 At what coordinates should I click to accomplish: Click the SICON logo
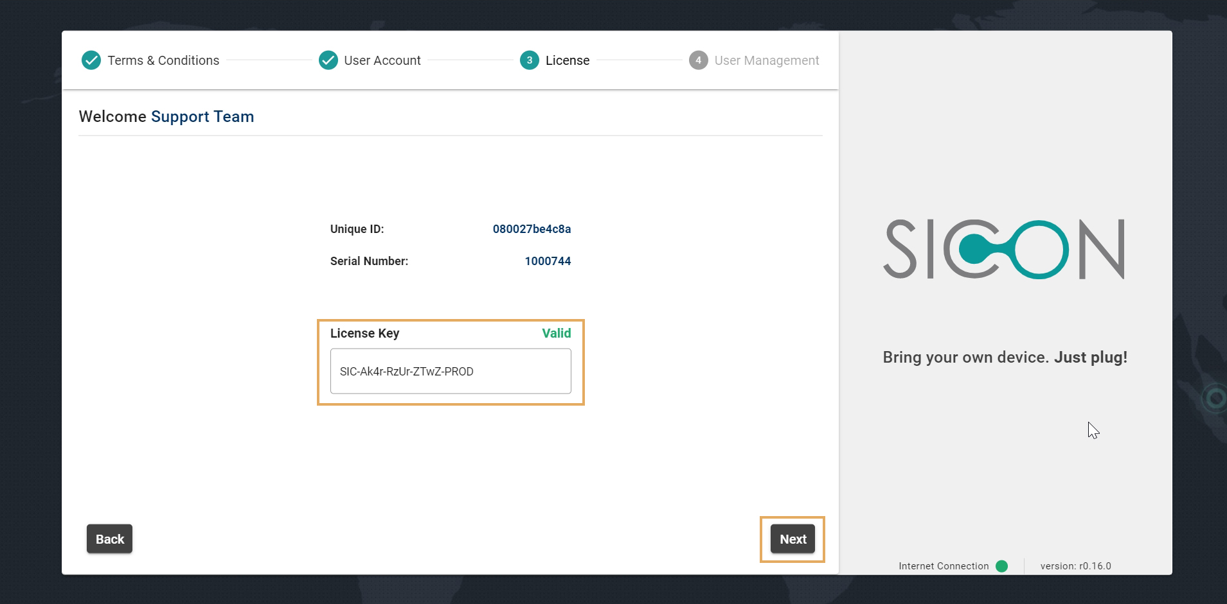pyautogui.click(x=1004, y=249)
